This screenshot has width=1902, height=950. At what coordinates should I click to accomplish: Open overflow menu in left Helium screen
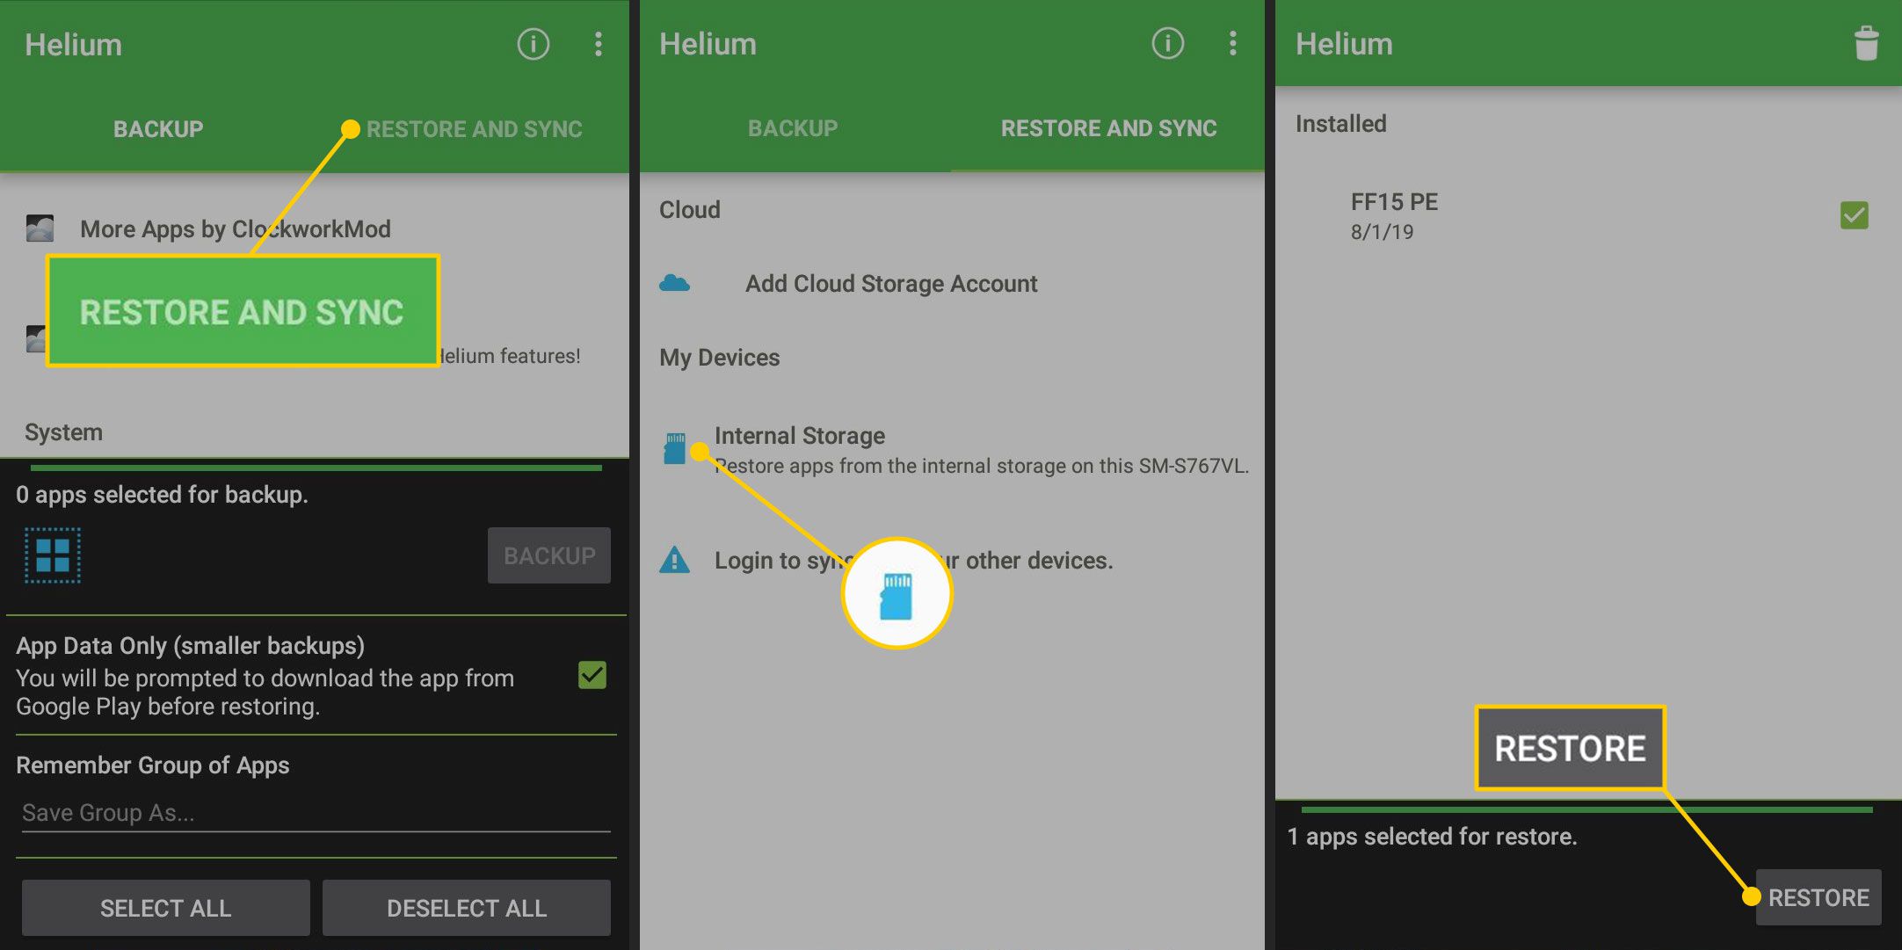tap(599, 44)
